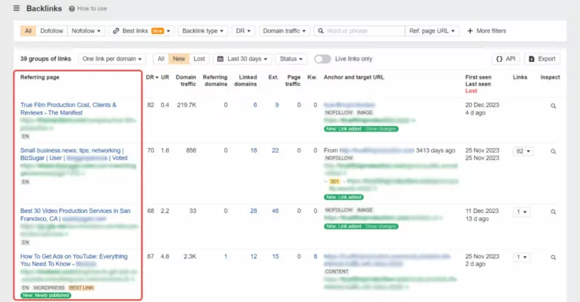Expand the Best links dropdown
This screenshot has height=302, width=580.
pos(141,31)
